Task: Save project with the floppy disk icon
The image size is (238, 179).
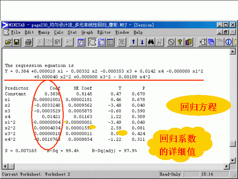Action: 16,42
